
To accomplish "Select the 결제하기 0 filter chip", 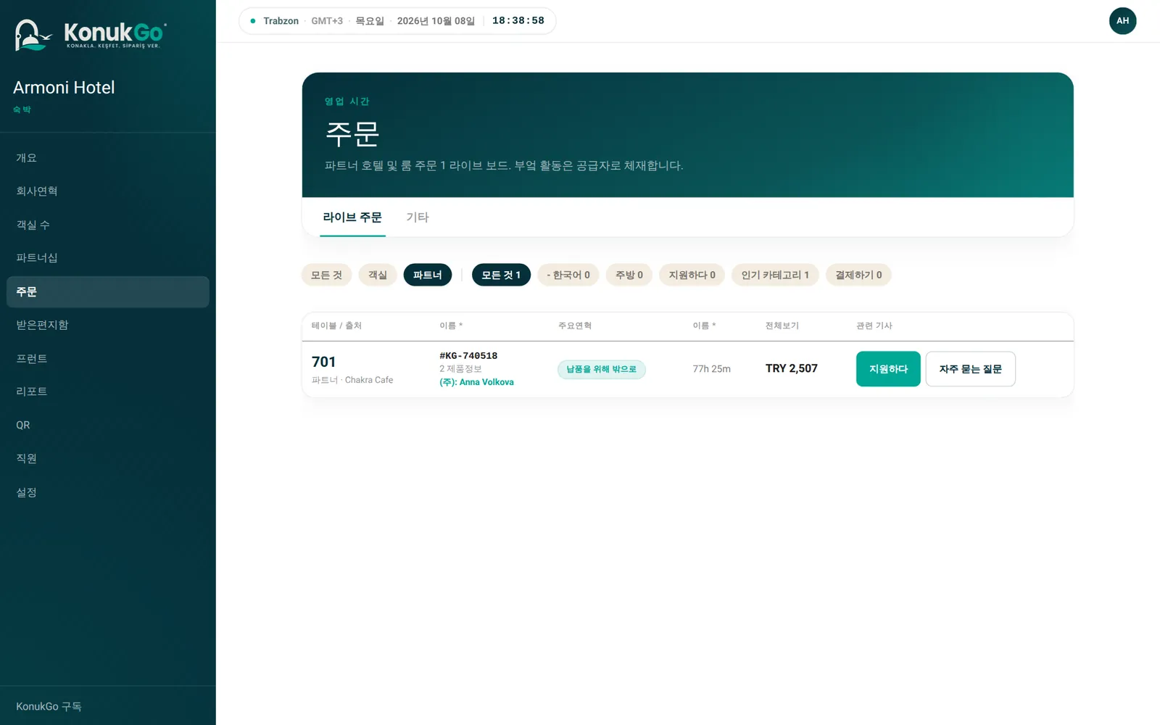I will pos(858,275).
